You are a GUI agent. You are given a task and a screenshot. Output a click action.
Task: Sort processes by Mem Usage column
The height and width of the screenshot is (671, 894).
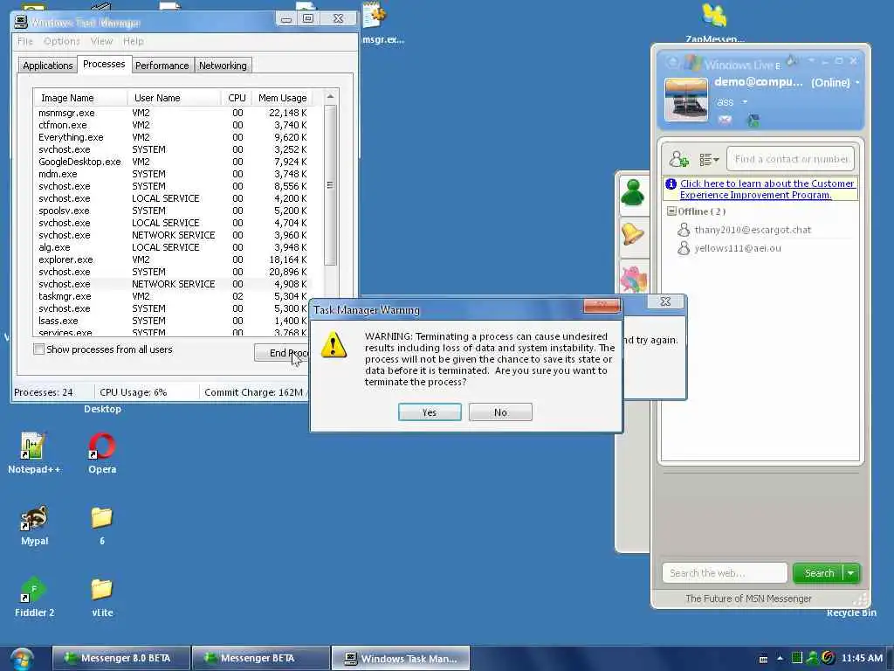pos(282,98)
